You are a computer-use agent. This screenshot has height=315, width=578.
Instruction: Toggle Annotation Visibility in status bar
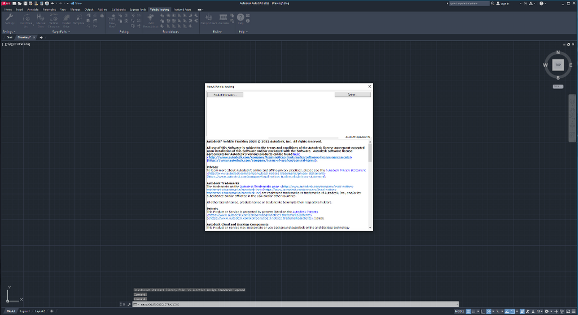(522, 311)
